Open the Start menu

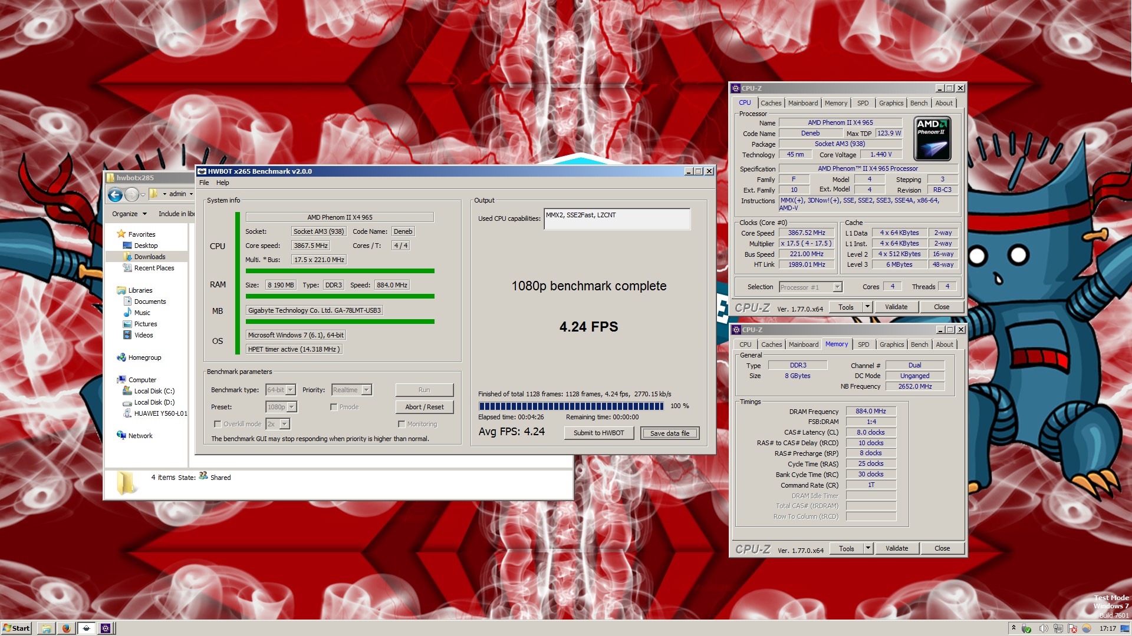coord(17,628)
